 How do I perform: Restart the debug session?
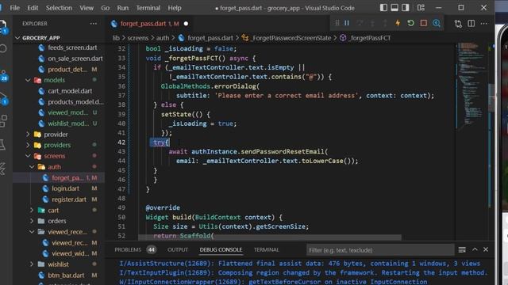[x=411, y=23]
